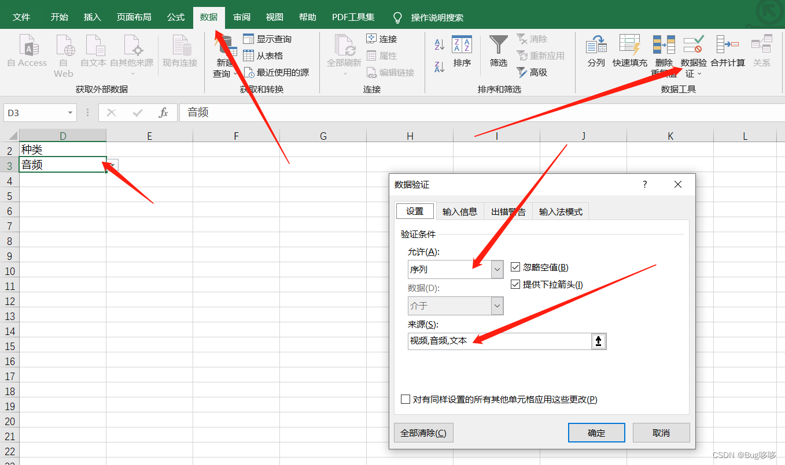The height and width of the screenshot is (465, 785).
Task: Sort descending with the Z-A icon
Action: click(x=440, y=66)
